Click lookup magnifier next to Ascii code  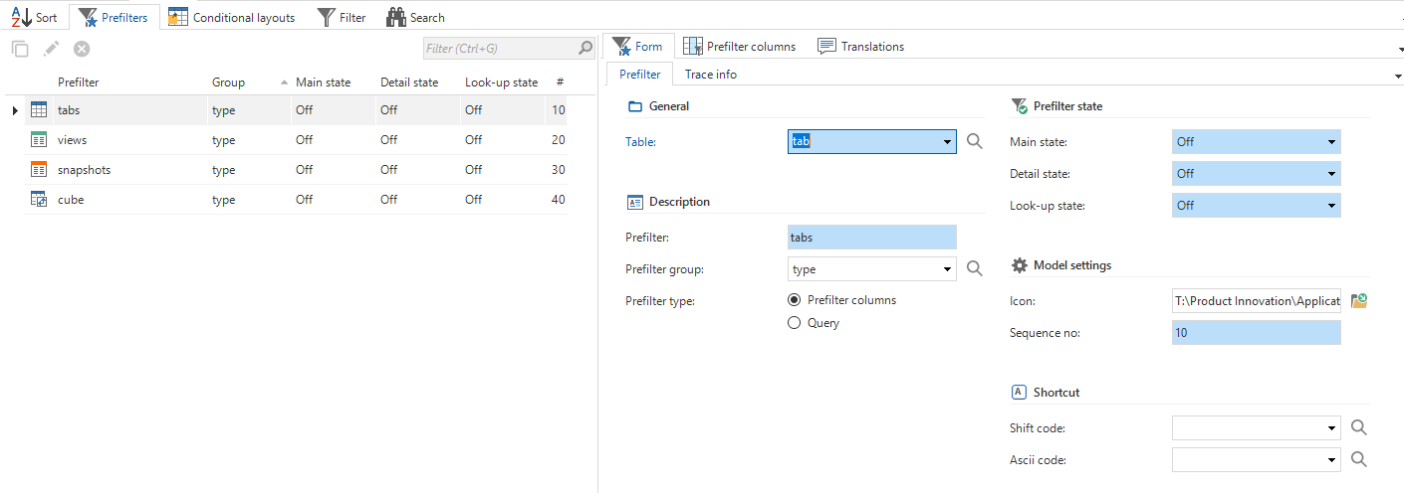(x=1359, y=460)
